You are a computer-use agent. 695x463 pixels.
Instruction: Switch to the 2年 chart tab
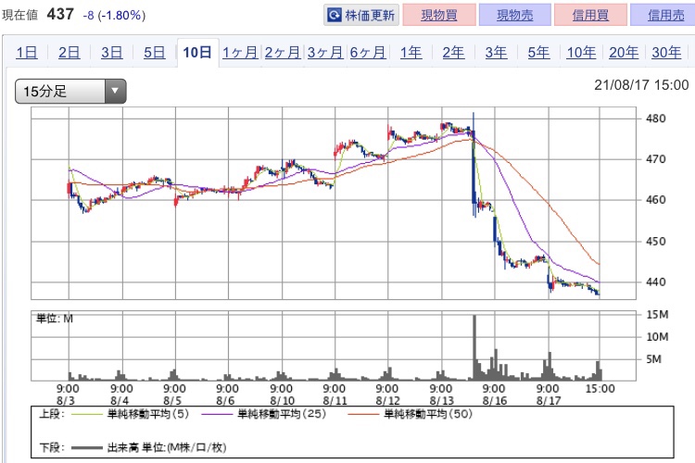point(453,53)
